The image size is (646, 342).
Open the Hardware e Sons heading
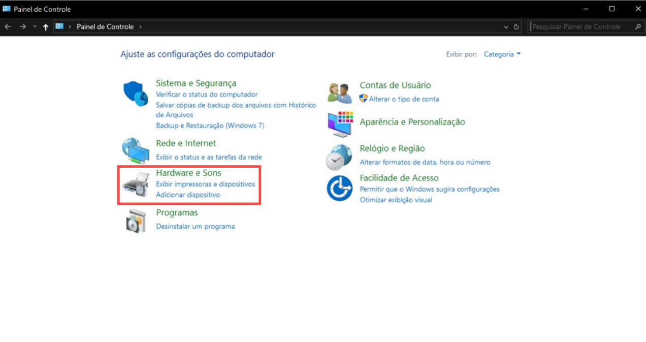(x=188, y=173)
